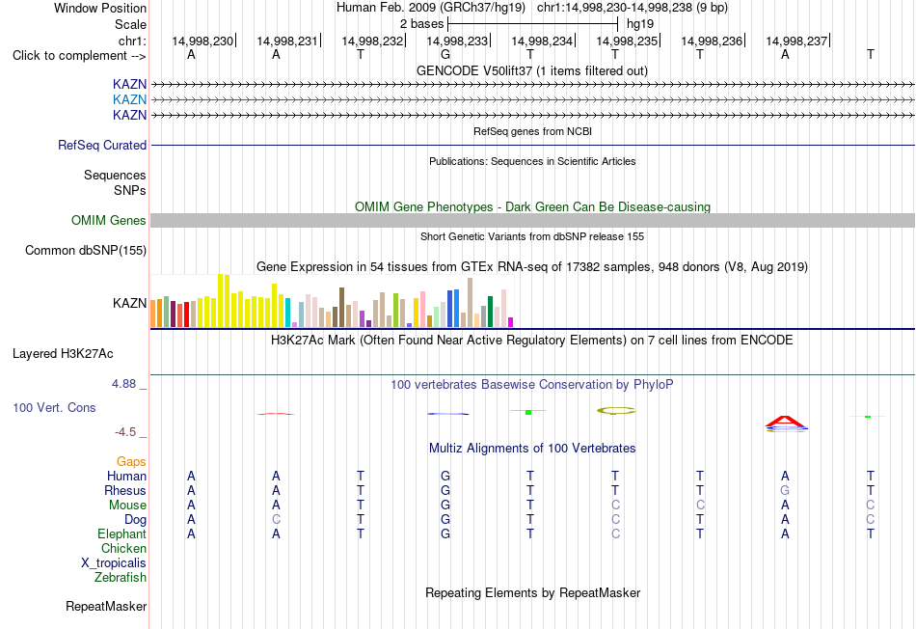The height and width of the screenshot is (629, 916).
Task: Click the RefSeq Curated gene line
Action: (x=532, y=145)
